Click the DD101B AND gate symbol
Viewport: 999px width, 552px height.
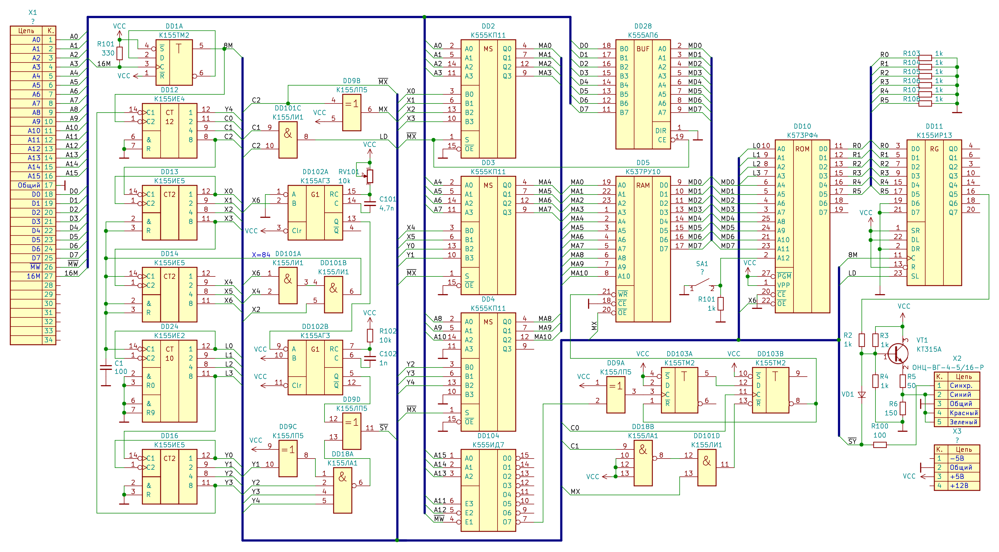click(x=334, y=295)
